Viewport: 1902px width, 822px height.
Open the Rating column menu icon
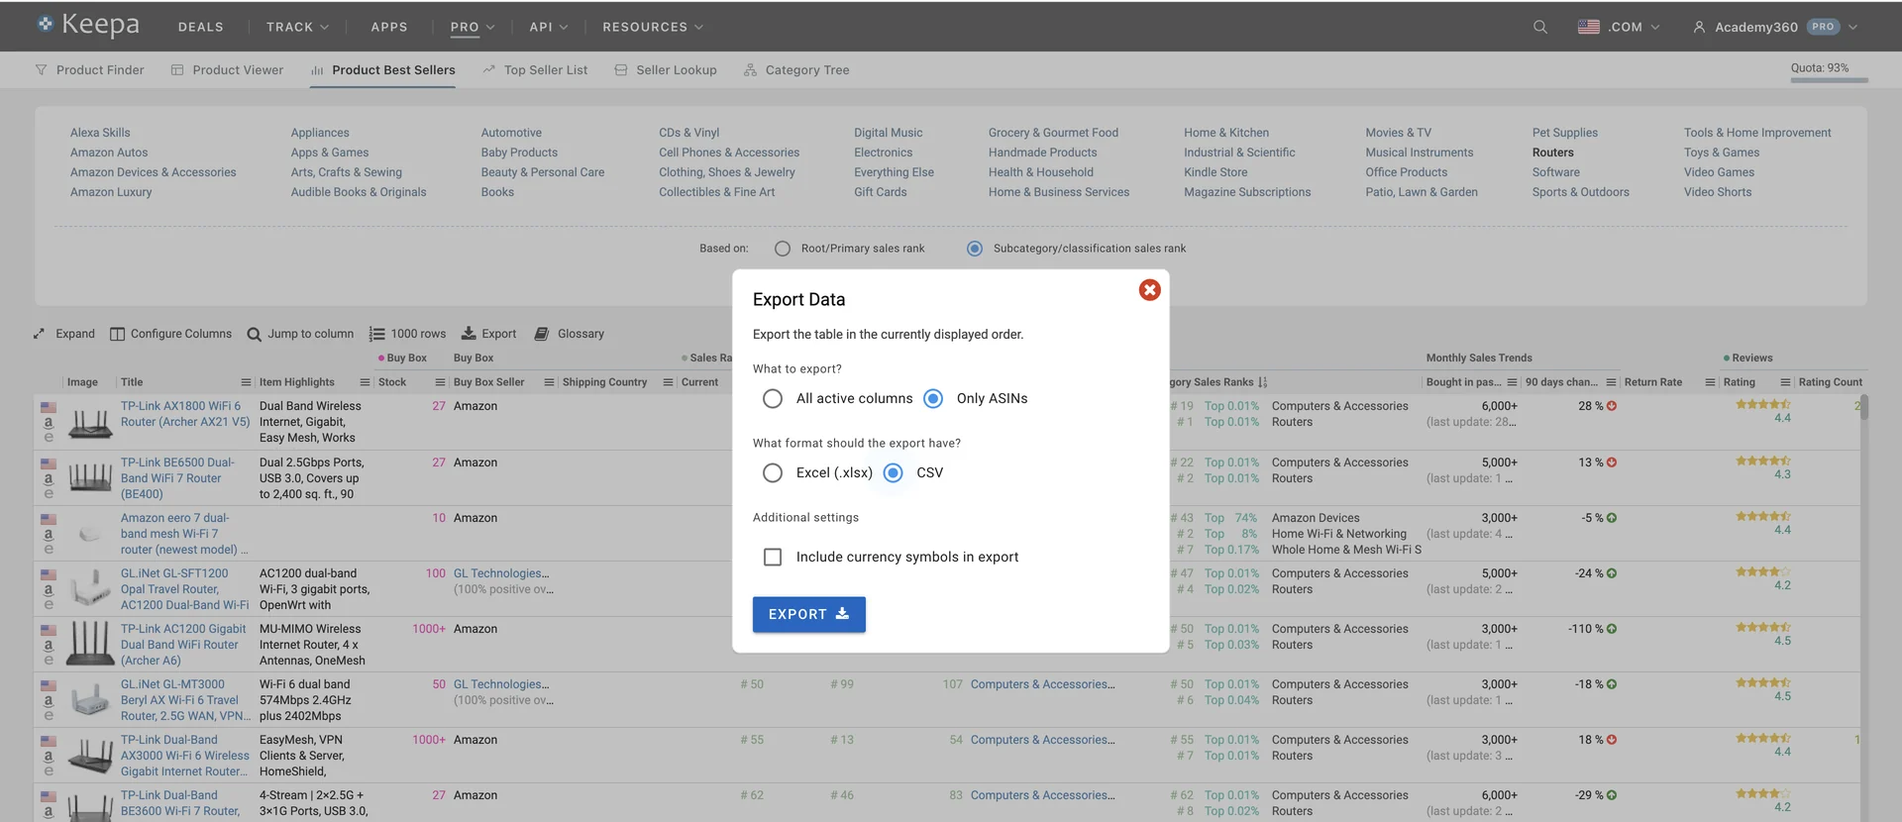coord(1785,382)
